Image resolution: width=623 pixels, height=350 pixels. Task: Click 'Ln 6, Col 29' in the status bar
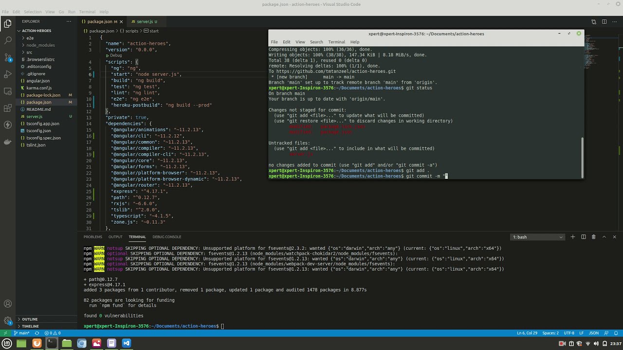527,333
